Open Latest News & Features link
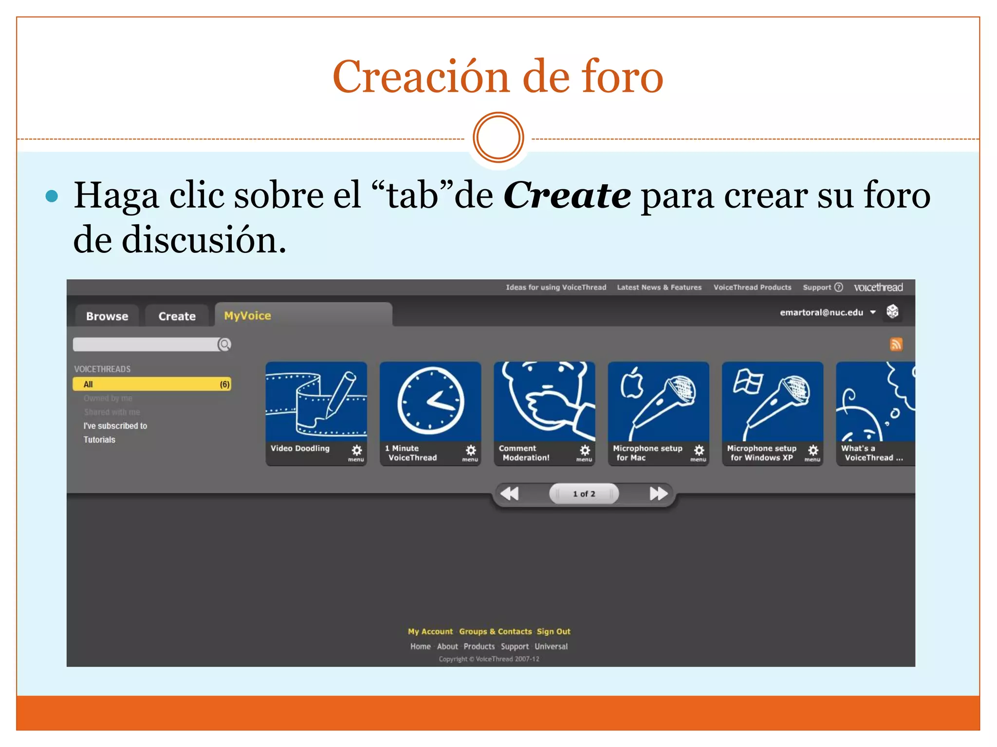This screenshot has height=747, width=997. click(659, 287)
